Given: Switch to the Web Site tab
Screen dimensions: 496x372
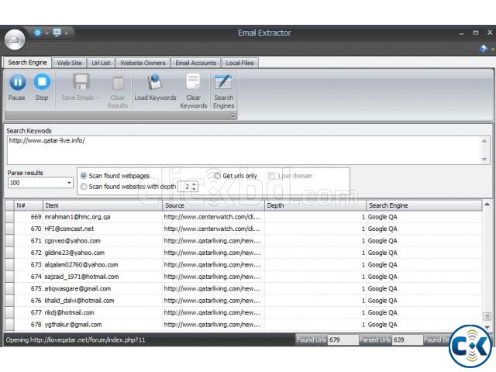Looking at the screenshot, I should coord(69,63).
